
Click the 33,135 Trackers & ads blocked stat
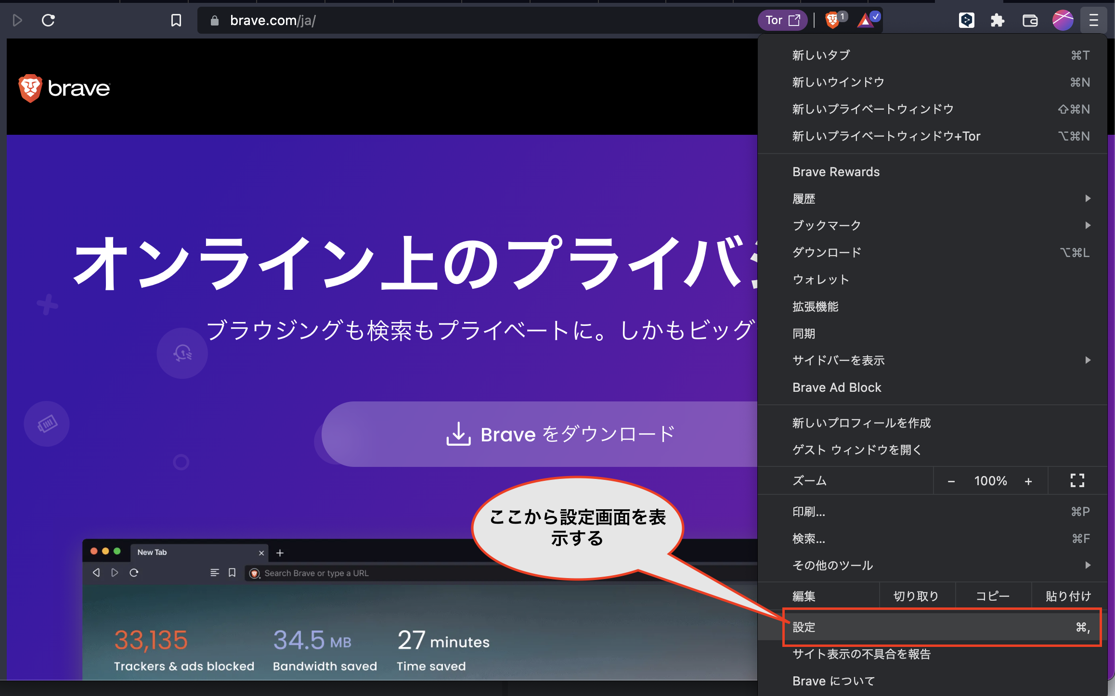click(x=184, y=650)
